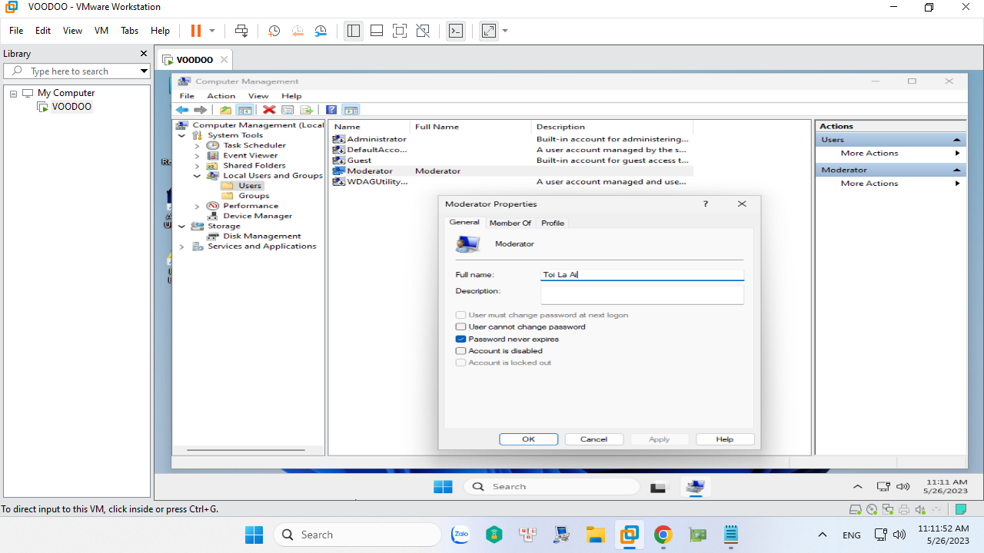Toggle User cannot change password checkbox

[460, 326]
